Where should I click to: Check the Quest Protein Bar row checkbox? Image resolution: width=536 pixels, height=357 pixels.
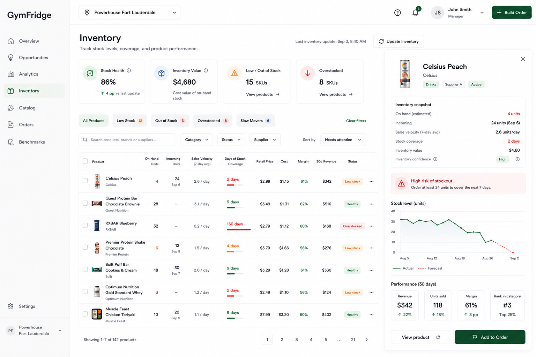85,203
